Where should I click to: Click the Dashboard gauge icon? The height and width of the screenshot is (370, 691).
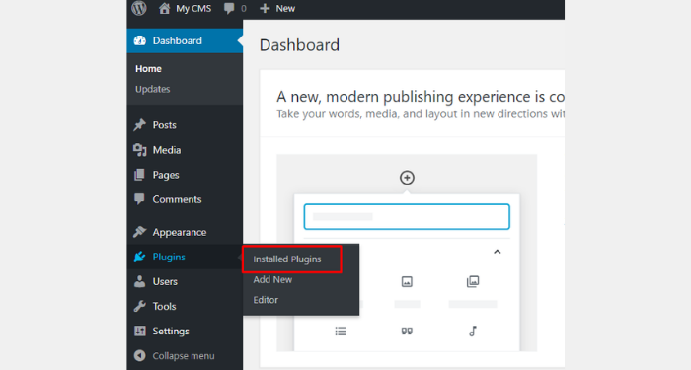(x=140, y=41)
